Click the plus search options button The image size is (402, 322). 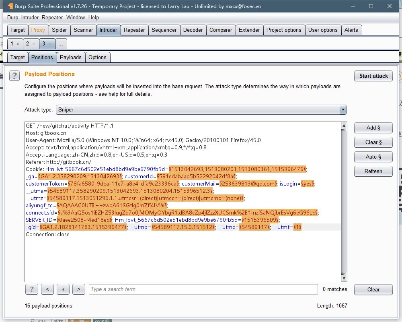tap(63, 289)
